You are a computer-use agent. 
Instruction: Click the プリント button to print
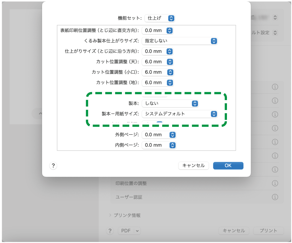268,231
